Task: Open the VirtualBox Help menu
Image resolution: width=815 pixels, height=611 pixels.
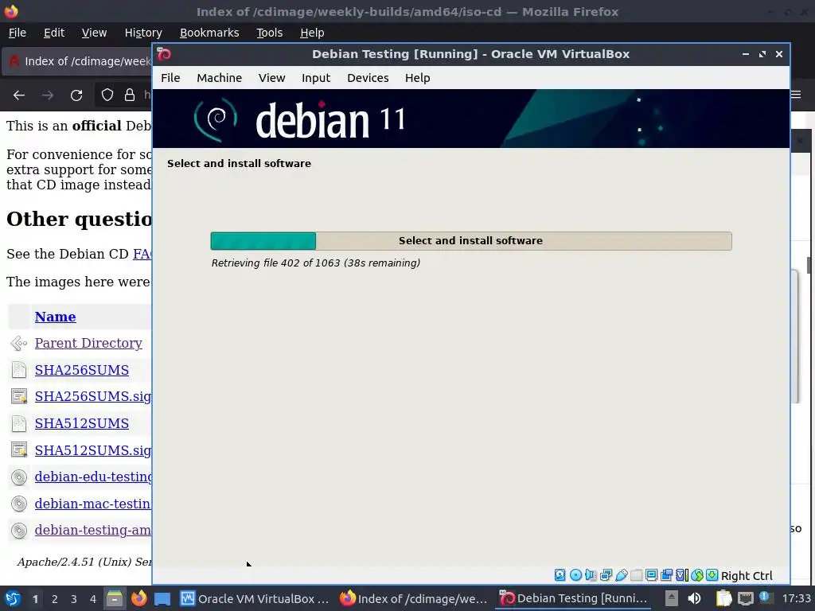Action: pos(417,78)
